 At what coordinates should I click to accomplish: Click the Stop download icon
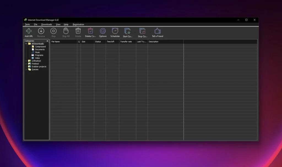pos(53,32)
